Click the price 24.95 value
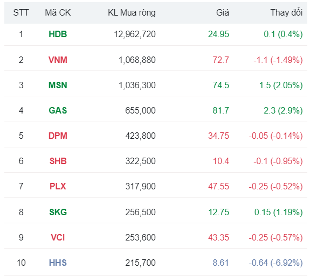 tap(218, 34)
